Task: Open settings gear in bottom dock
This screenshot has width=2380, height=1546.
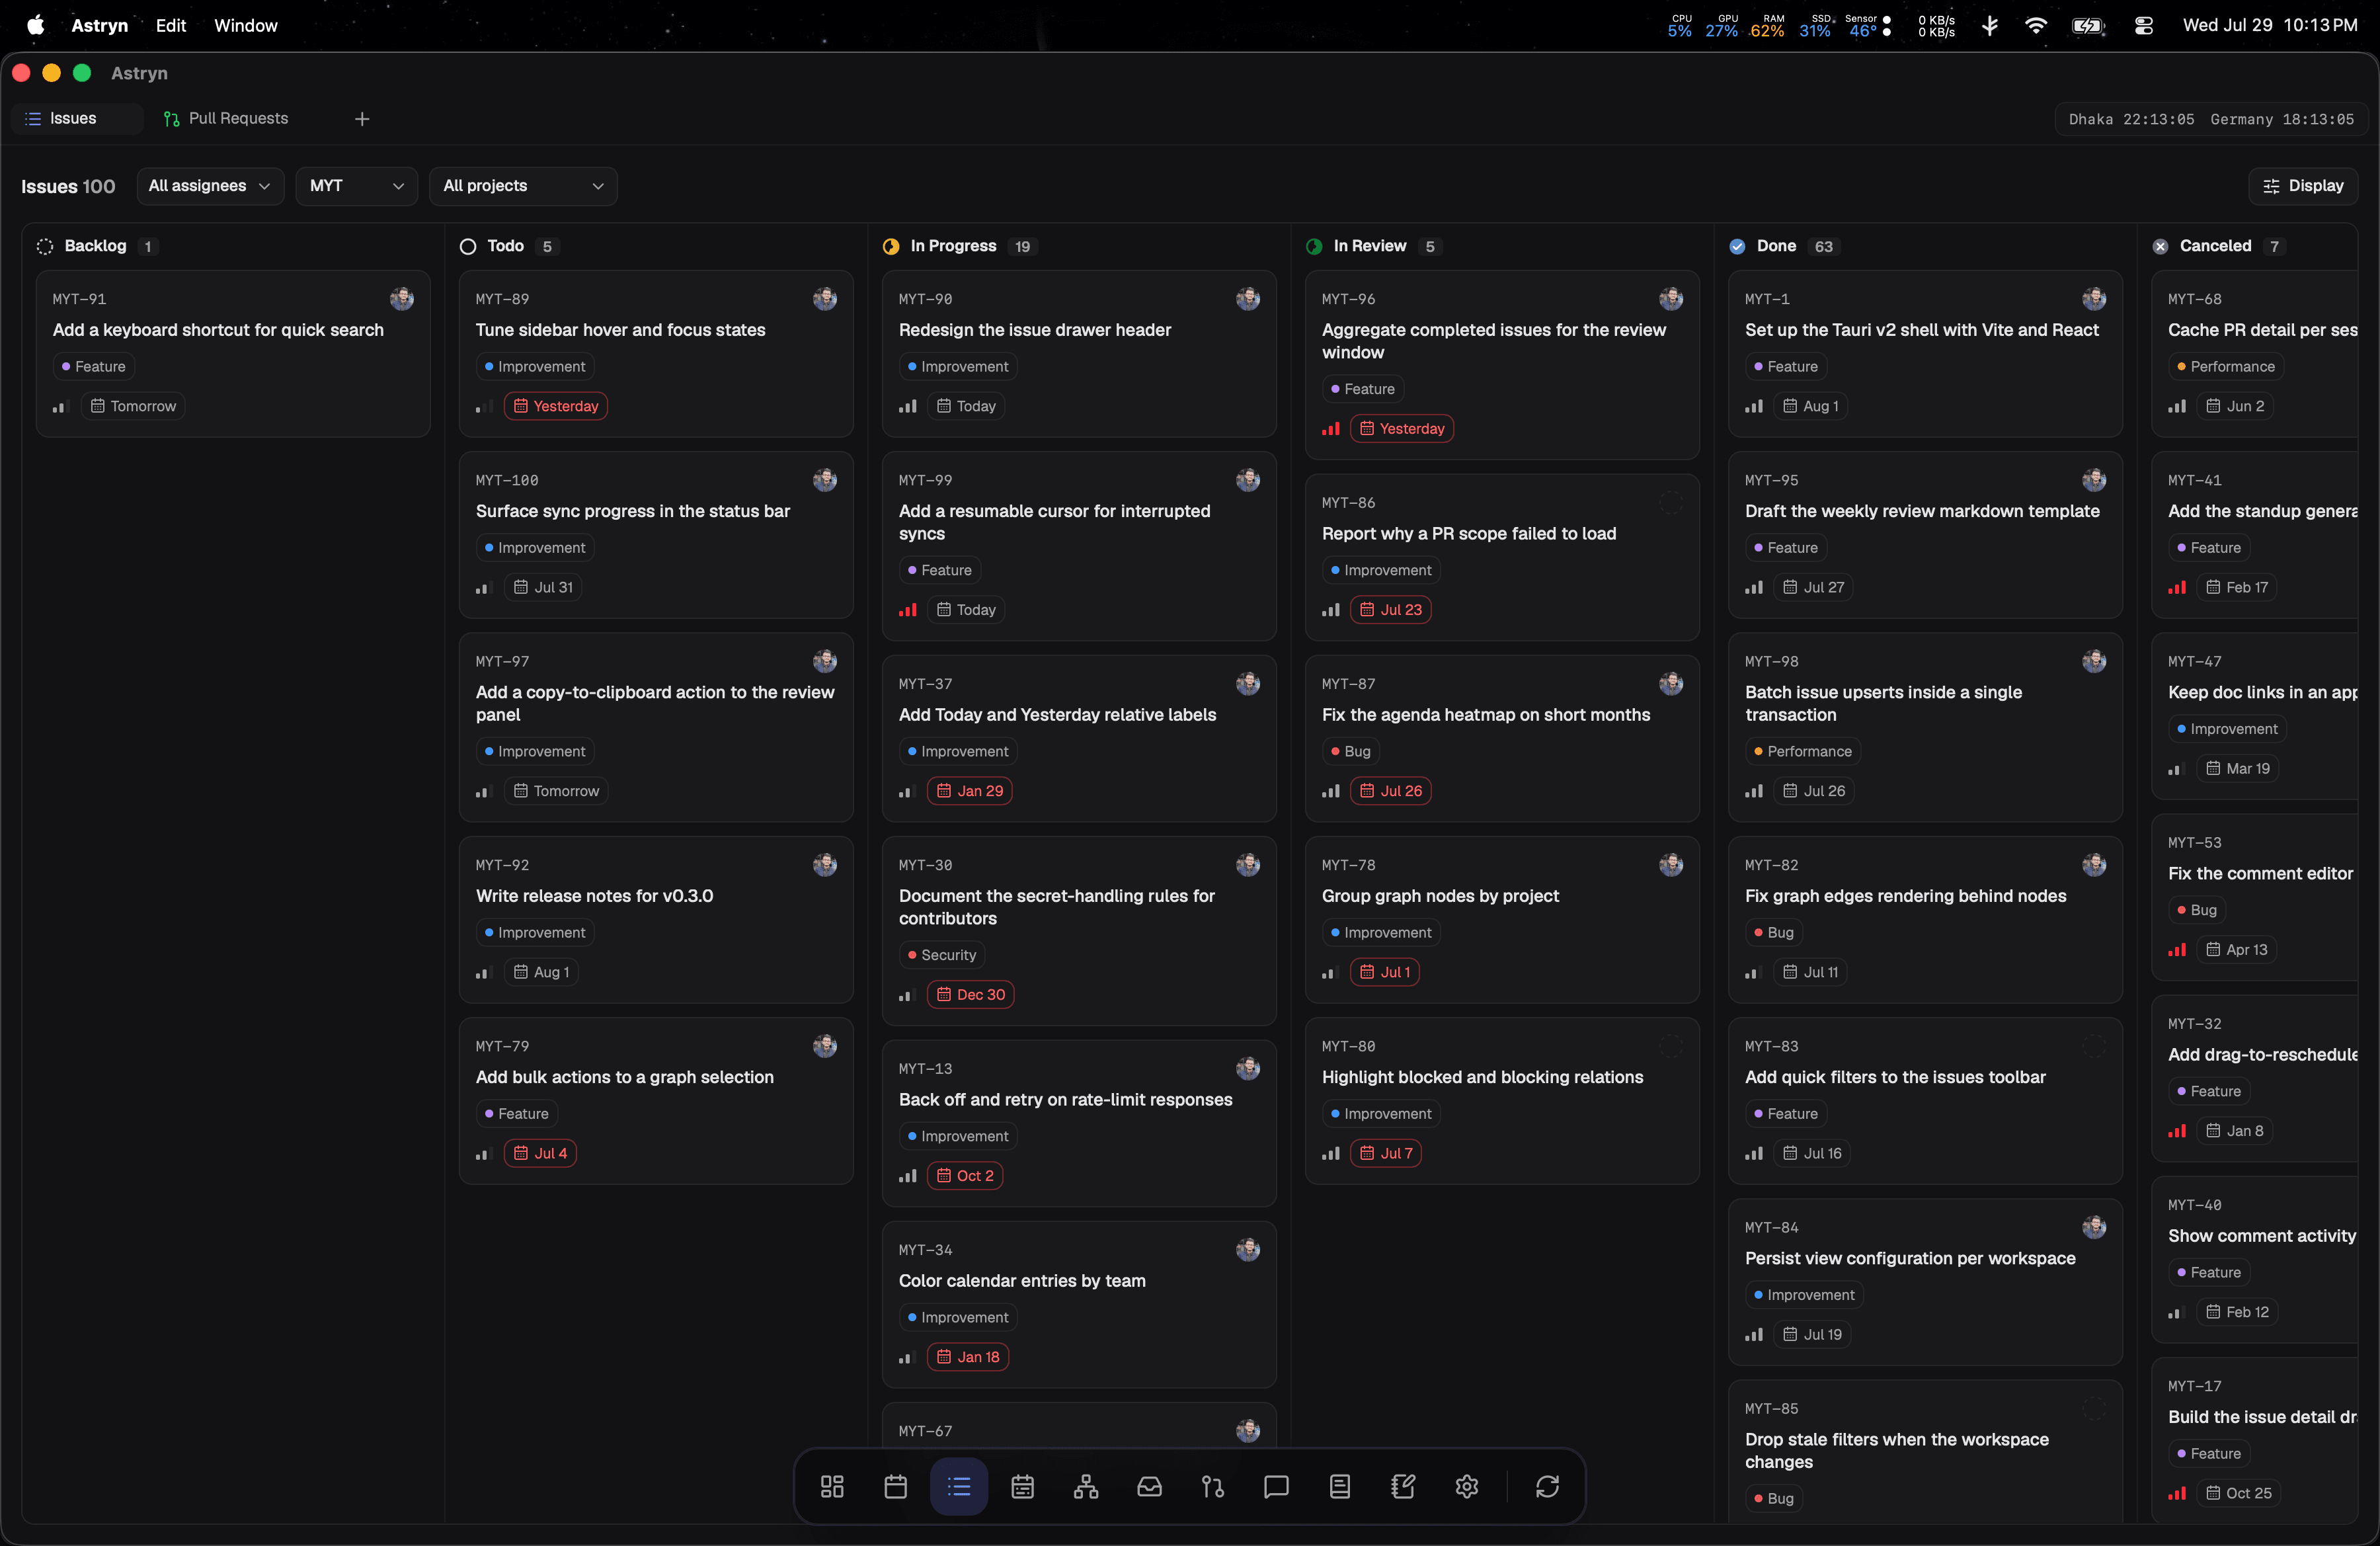Action: (x=1467, y=1487)
